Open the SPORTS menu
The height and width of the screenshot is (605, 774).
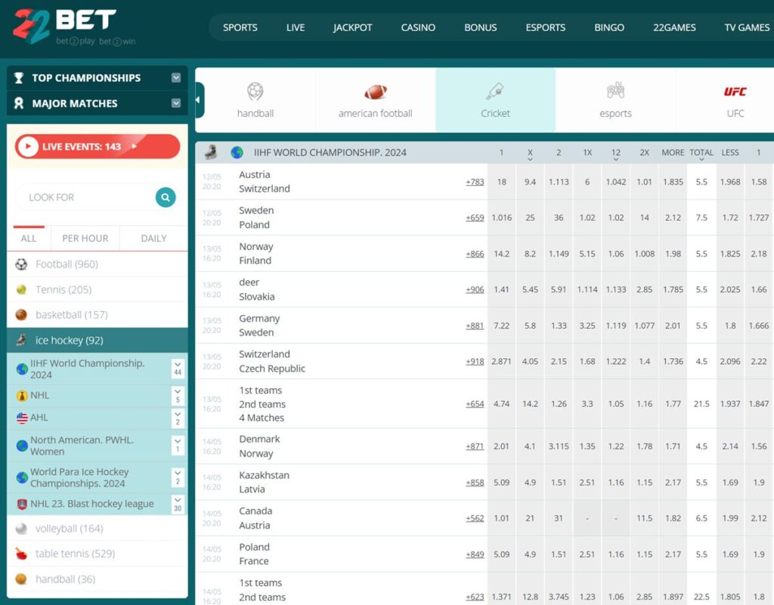pyautogui.click(x=240, y=28)
